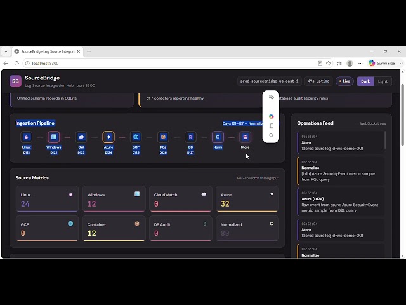
Task: Click the Copilot icon in floating selection toolbar
Action: click(271, 116)
